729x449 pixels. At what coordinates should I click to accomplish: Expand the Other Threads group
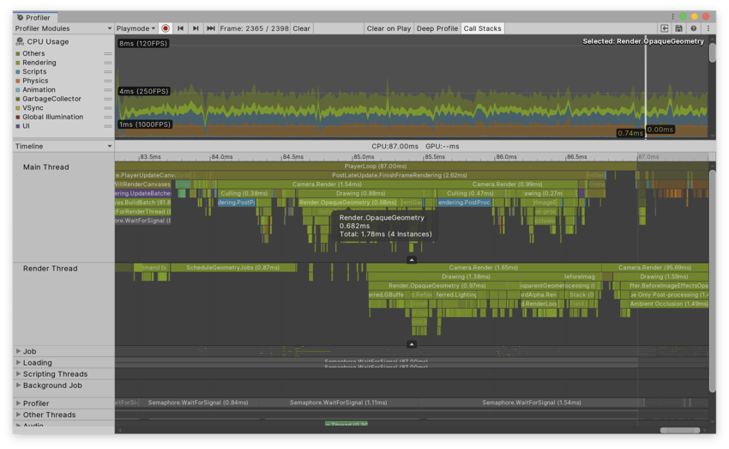tap(18, 414)
